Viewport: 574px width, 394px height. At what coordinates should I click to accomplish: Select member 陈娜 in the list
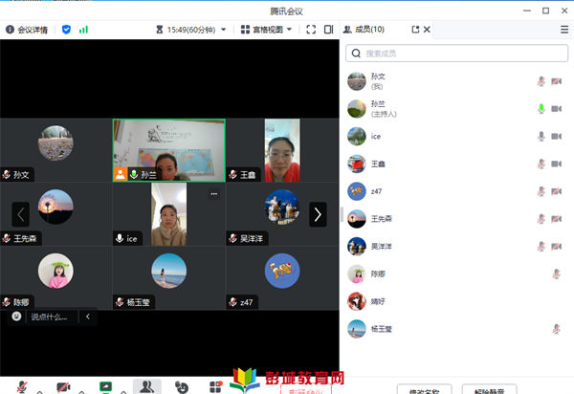coord(456,274)
